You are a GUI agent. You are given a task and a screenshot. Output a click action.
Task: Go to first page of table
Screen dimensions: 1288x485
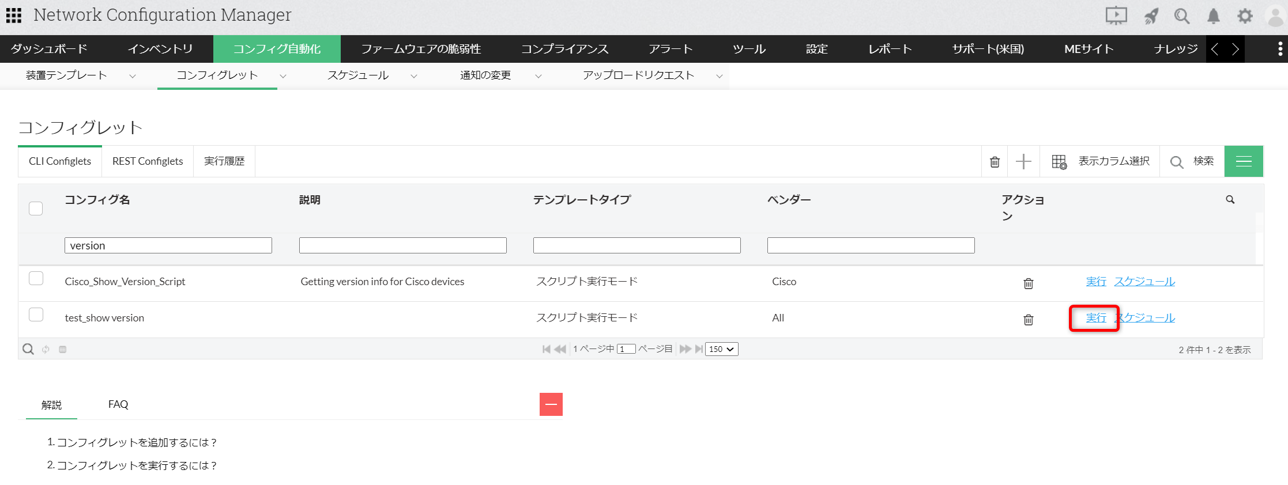click(x=547, y=349)
